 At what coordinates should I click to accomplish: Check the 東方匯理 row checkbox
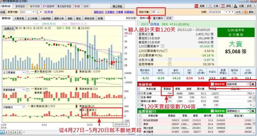click(140, 132)
